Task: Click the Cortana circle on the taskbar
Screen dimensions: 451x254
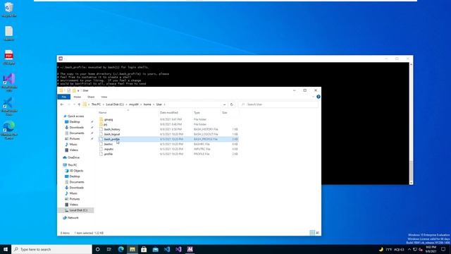Action: click(x=97, y=249)
